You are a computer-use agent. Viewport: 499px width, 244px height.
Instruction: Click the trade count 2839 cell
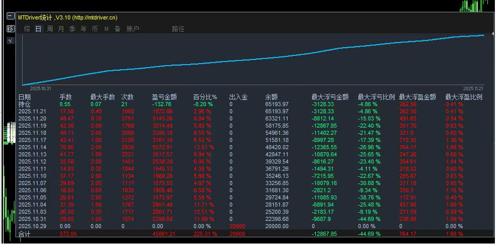[128, 147]
